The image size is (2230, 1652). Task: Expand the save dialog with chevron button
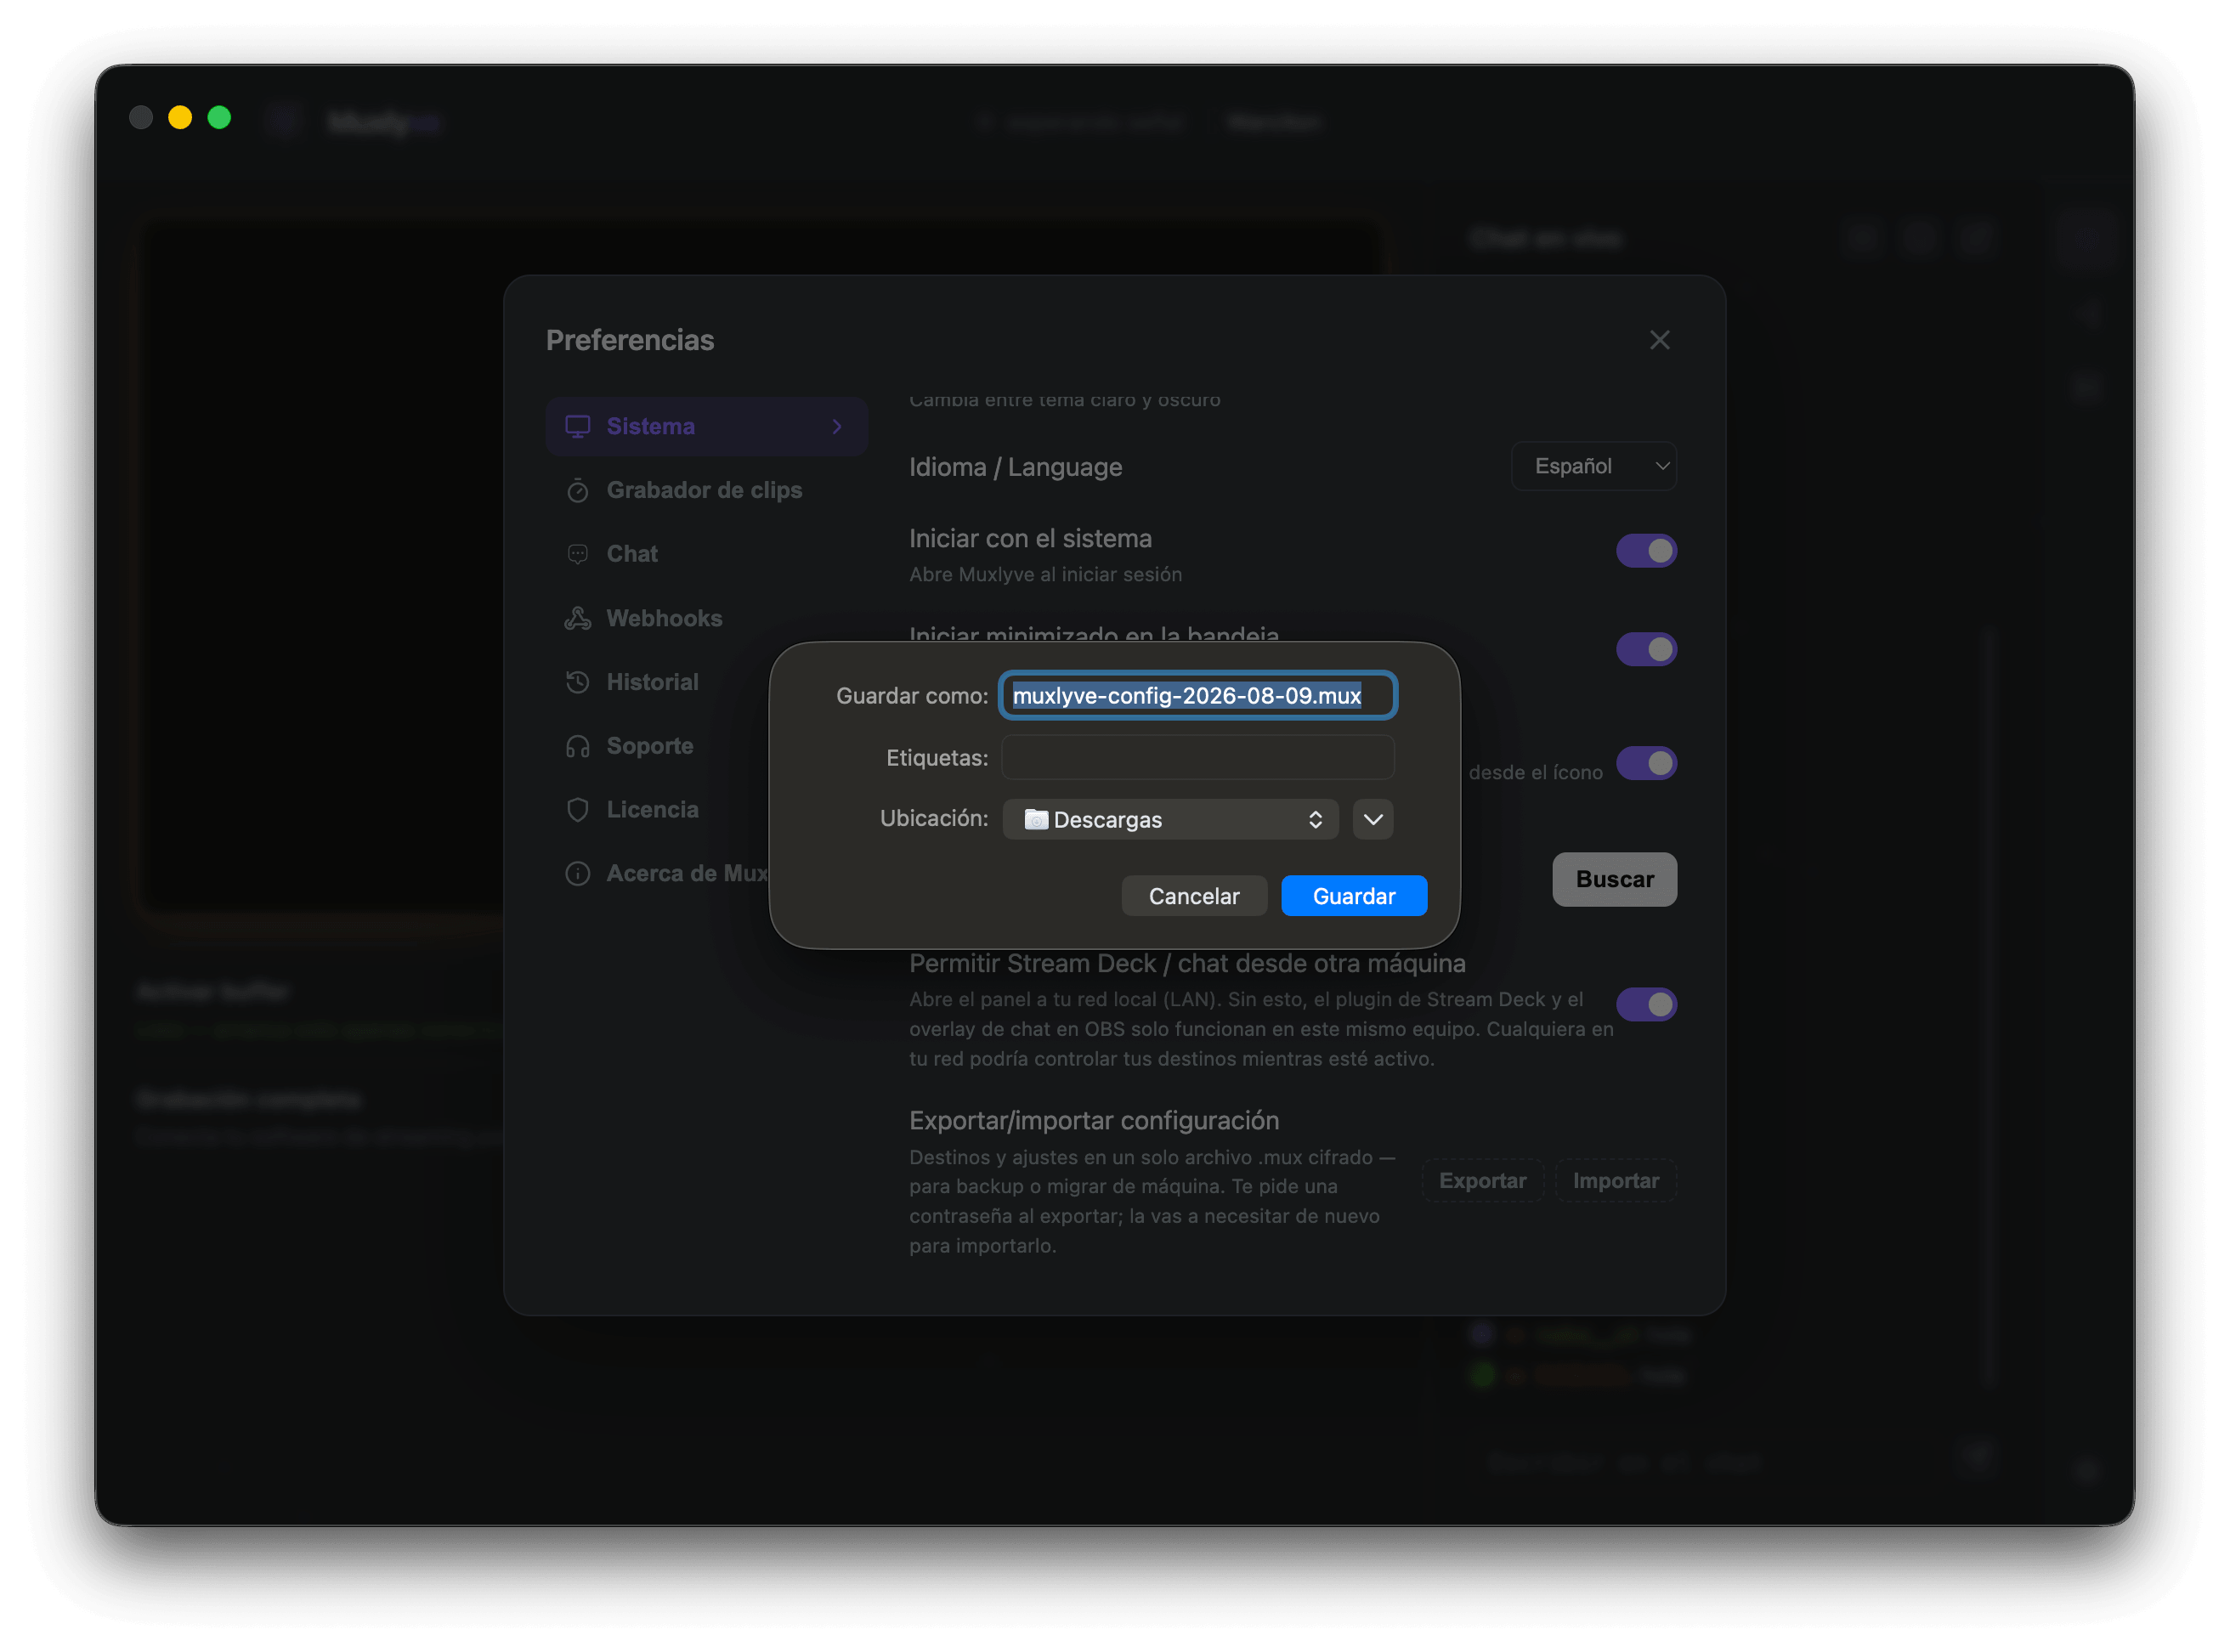tap(1373, 819)
